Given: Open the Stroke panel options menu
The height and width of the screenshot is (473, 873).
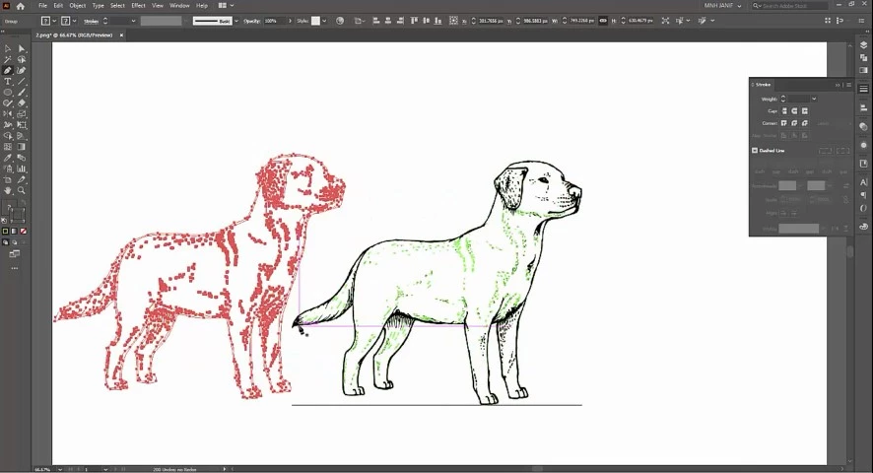Looking at the screenshot, I should 848,85.
